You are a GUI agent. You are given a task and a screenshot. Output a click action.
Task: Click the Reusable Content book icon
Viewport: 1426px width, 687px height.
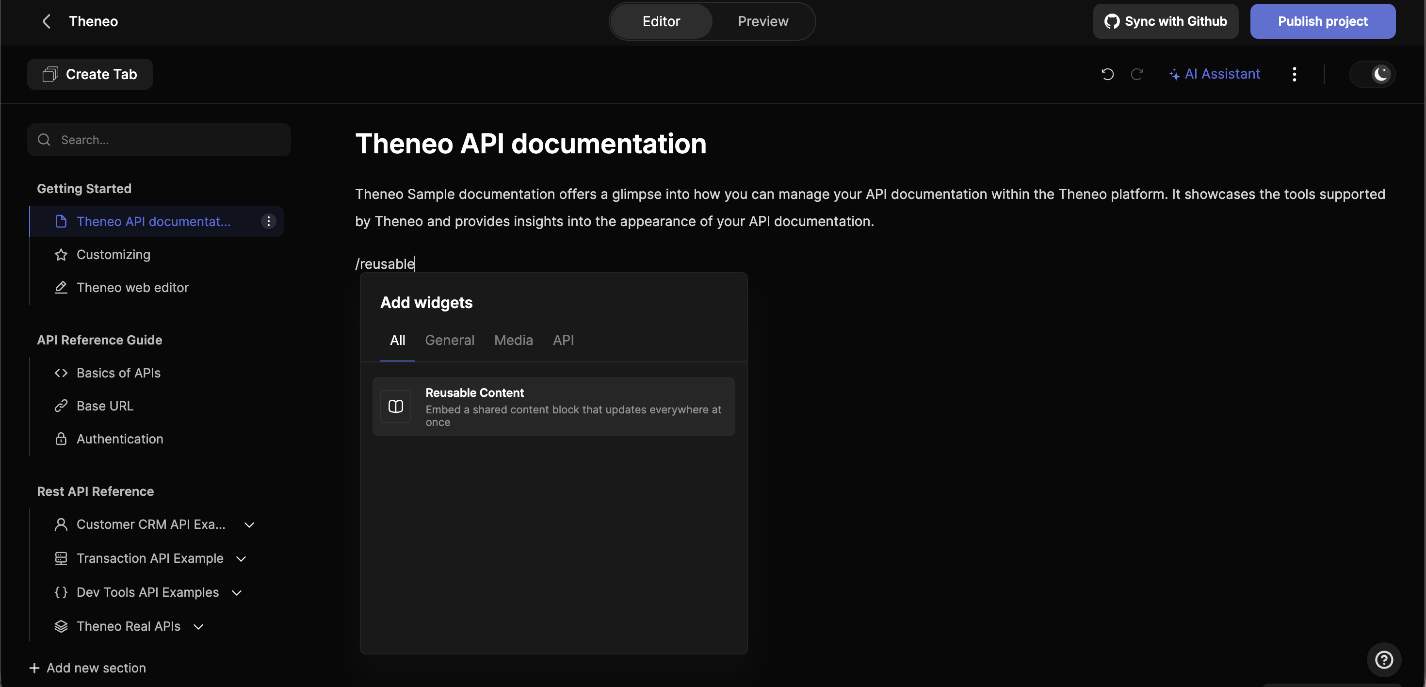(396, 407)
